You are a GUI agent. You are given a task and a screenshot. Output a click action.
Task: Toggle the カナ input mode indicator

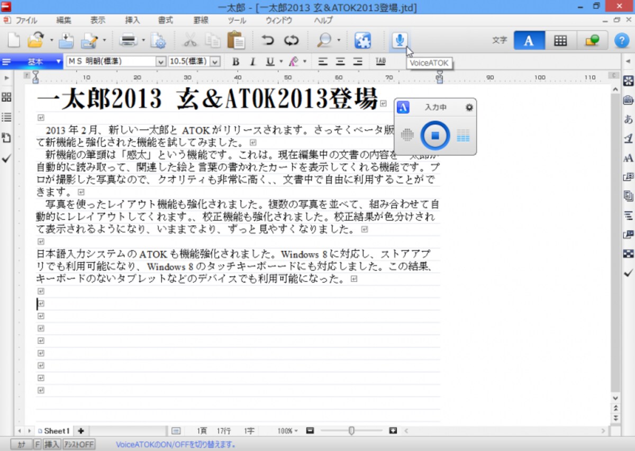pyautogui.click(x=22, y=445)
